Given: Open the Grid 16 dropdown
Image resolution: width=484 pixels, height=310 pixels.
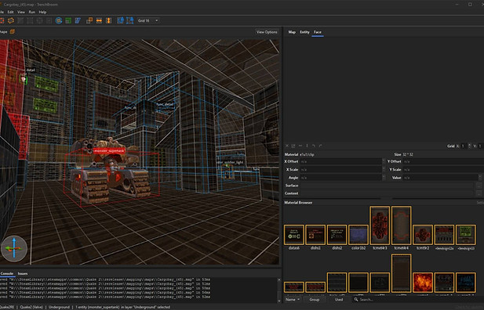Looking at the screenshot, I should (x=148, y=20).
